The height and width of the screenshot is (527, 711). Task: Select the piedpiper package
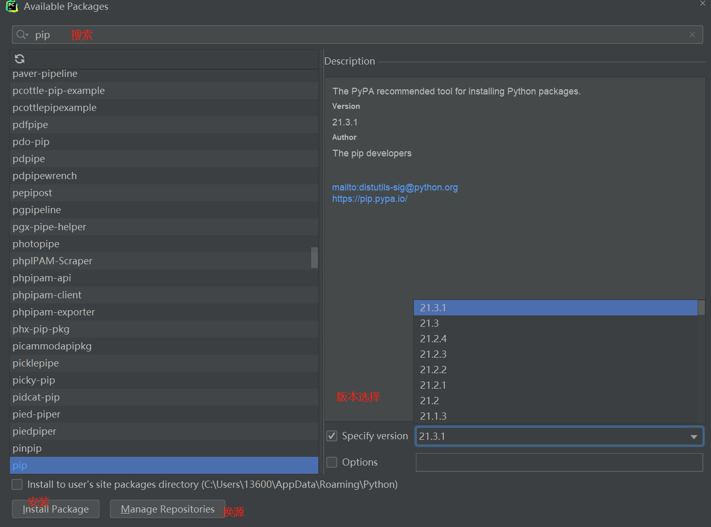[164, 432]
